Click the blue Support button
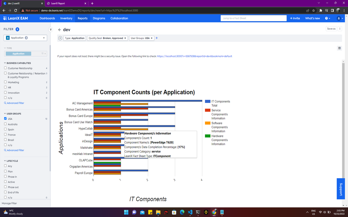Viewport: 348px width, 217px height. (x=341, y=189)
